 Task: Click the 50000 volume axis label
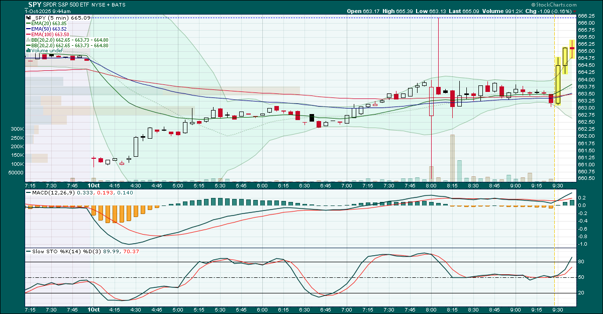[x=16, y=172]
